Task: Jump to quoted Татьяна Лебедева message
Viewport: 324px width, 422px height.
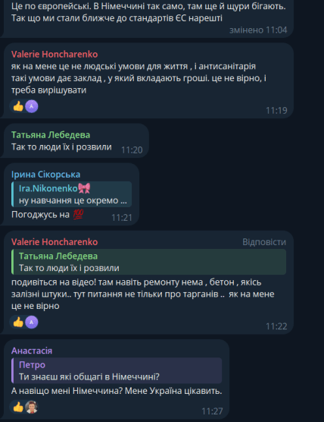Action: click(x=148, y=262)
